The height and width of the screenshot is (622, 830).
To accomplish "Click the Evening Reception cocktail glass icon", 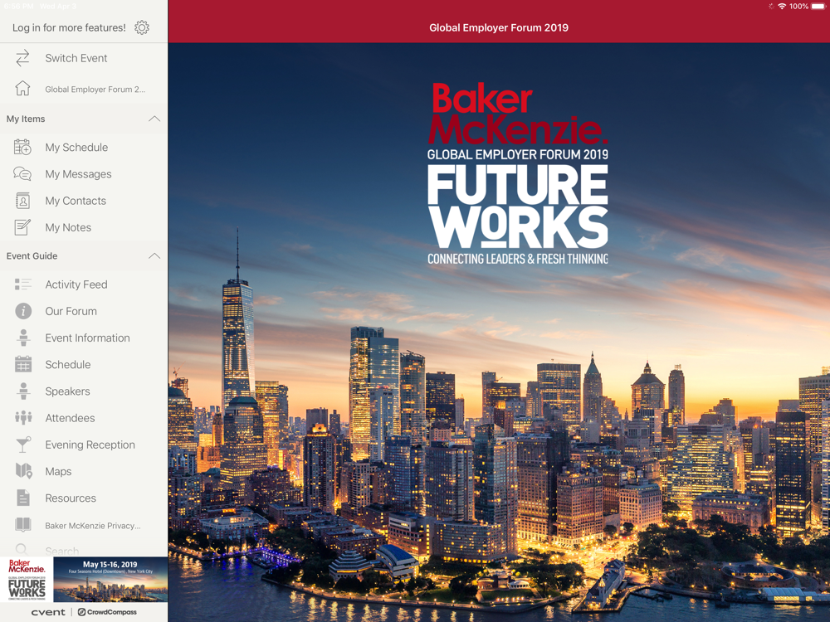I will click(23, 445).
